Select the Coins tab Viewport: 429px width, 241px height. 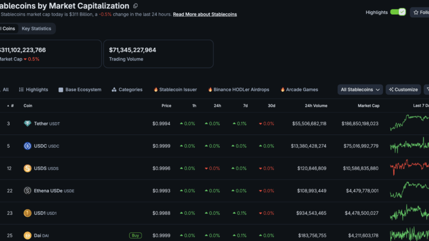8,28
